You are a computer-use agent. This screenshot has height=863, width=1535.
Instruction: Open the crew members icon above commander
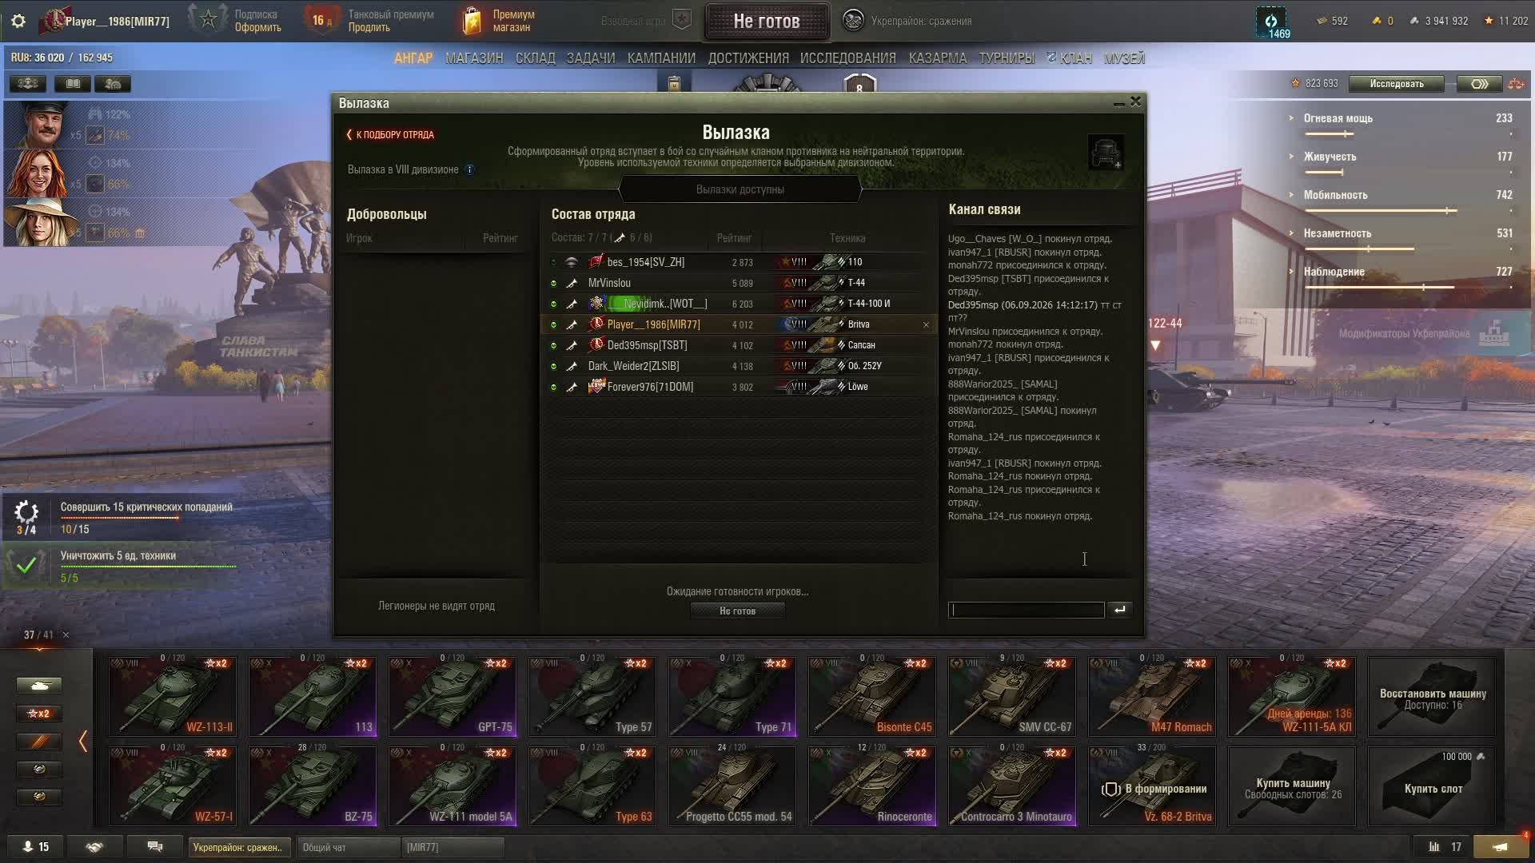(x=28, y=84)
